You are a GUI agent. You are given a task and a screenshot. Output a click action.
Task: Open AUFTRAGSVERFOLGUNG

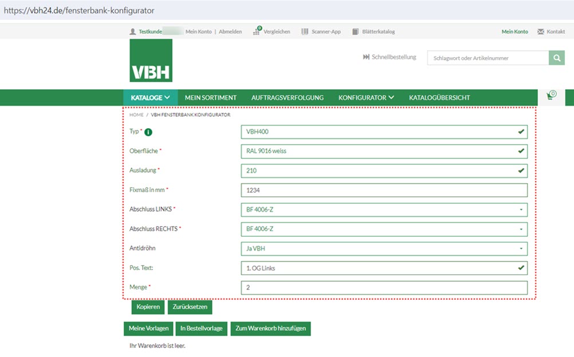(x=288, y=98)
